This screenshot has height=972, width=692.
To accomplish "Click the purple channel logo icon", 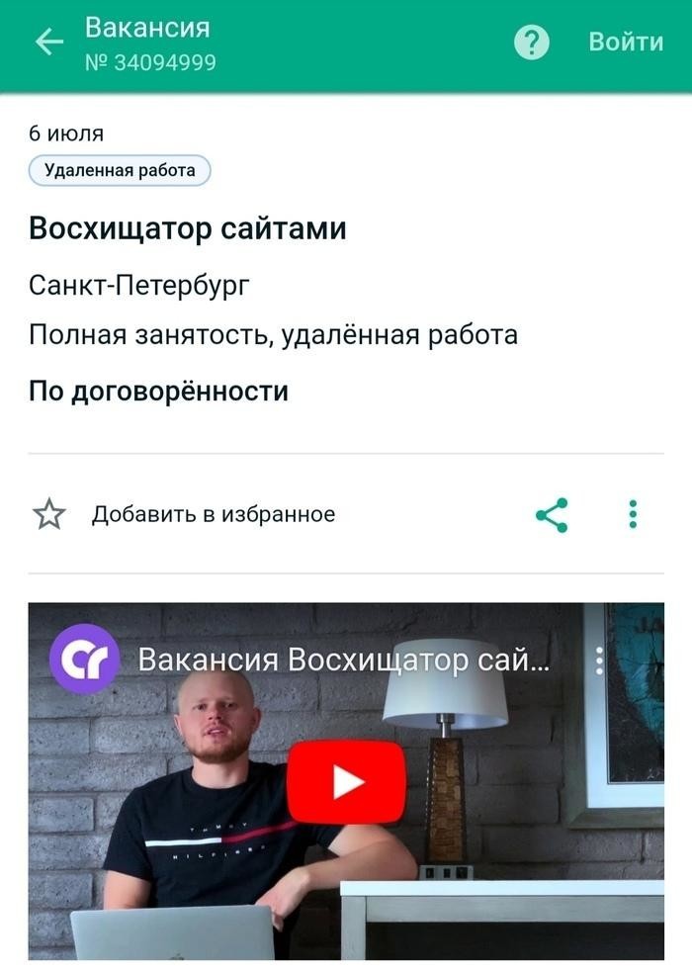I will (84, 659).
